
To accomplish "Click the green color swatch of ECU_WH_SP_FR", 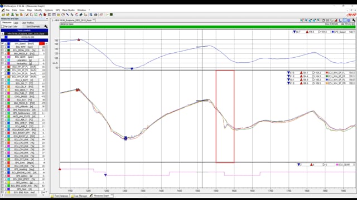I will click(x=8, y=70).
